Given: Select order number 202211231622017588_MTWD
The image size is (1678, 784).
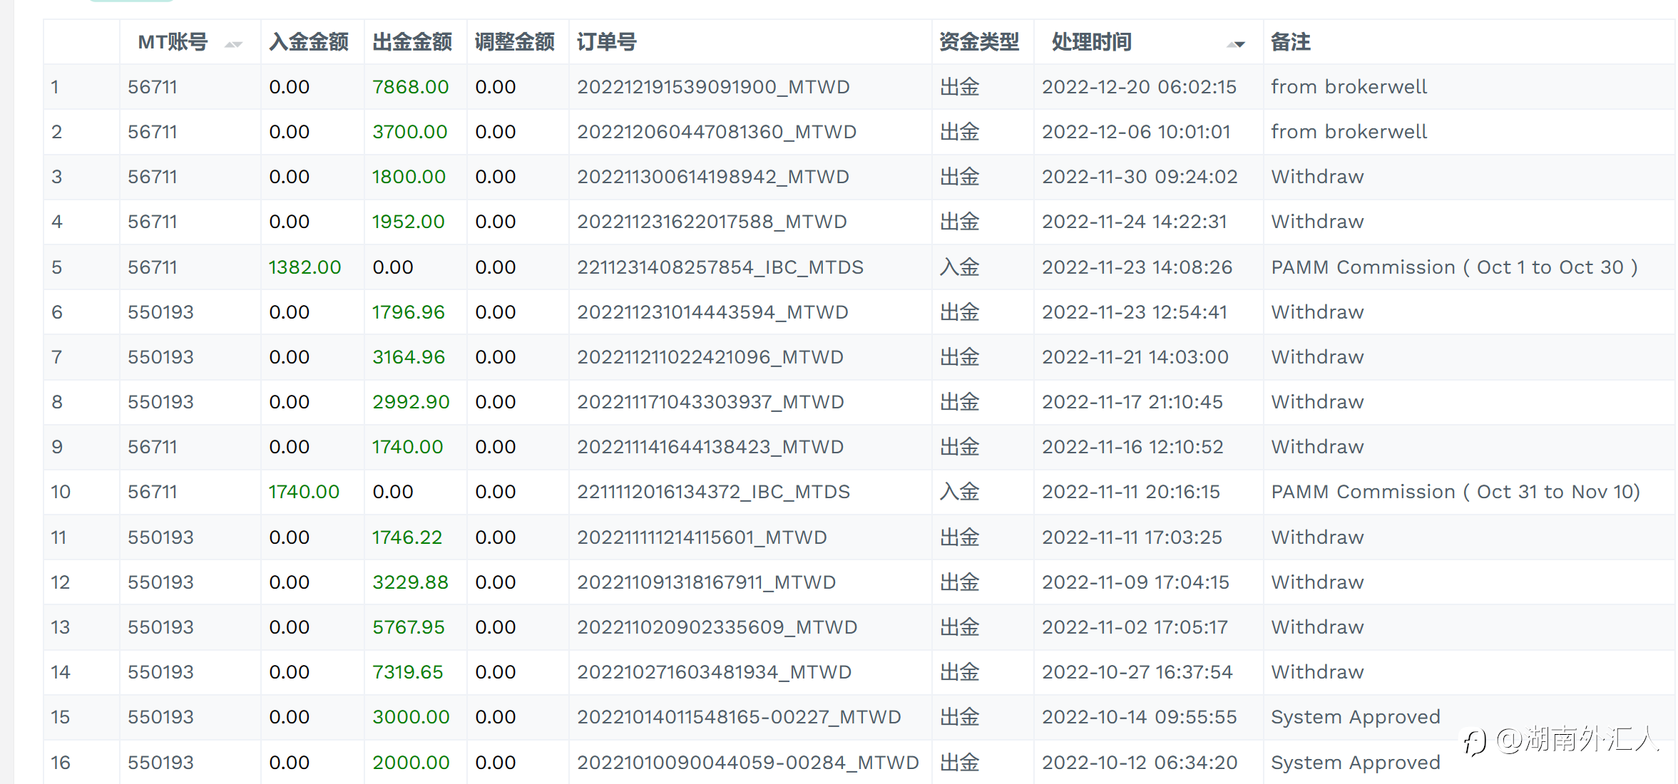Looking at the screenshot, I should (712, 222).
